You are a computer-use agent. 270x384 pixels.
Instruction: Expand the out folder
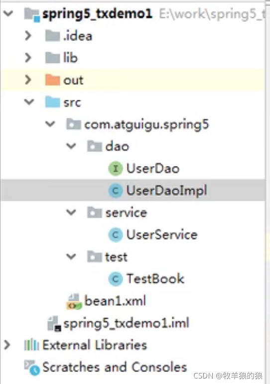(28, 80)
